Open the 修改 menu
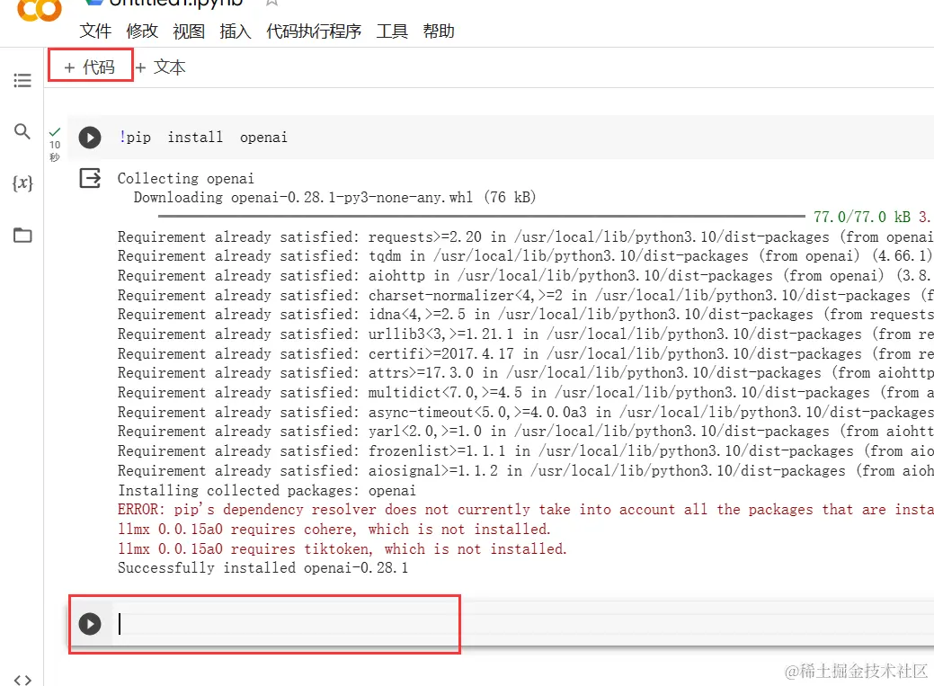This screenshot has width=934, height=686. click(x=142, y=31)
